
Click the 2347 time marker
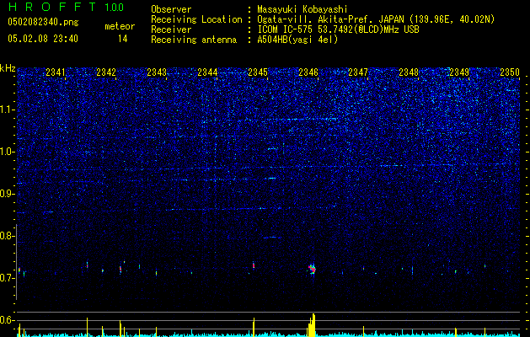pyautogui.click(x=358, y=72)
